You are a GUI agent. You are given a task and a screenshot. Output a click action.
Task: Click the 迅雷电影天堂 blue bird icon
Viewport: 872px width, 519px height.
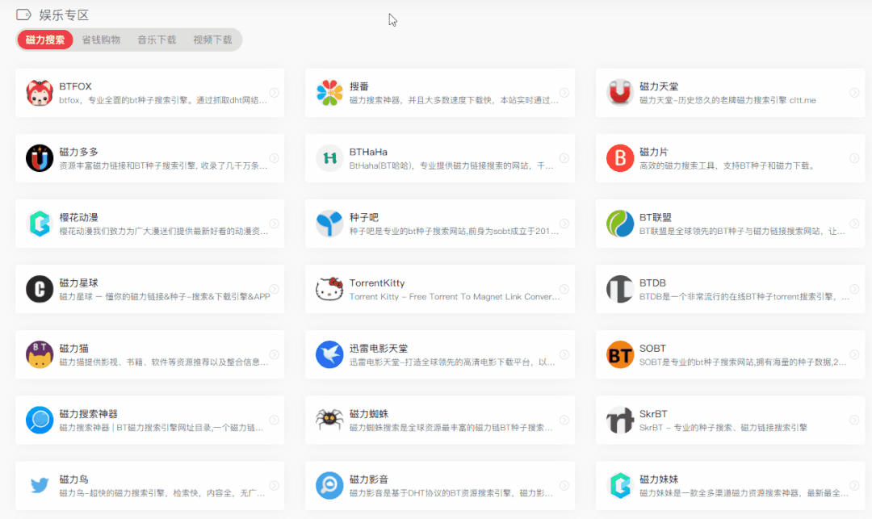pyautogui.click(x=329, y=355)
